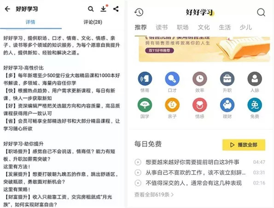Expand 查看全部619条 list
This screenshot has width=274, height=208.
(154, 195)
